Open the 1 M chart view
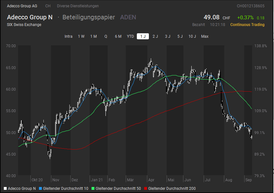Image resolution: width=274 pixels, height=193 pixels. click(93, 36)
